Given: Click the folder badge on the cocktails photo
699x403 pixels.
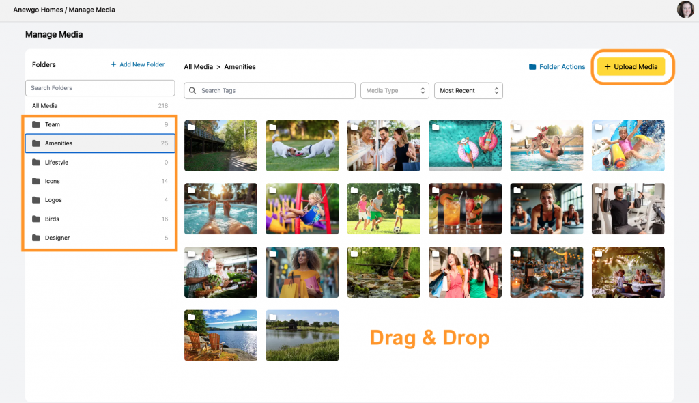Looking at the screenshot, I should [436, 190].
